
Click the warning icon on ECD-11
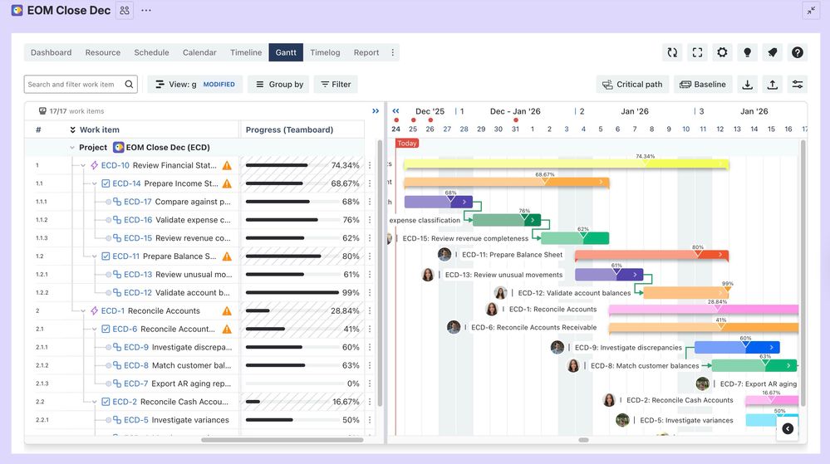click(227, 256)
